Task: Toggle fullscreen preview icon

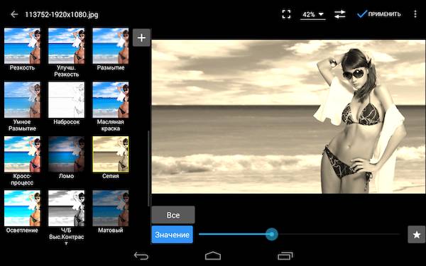Action: (286, 14)
